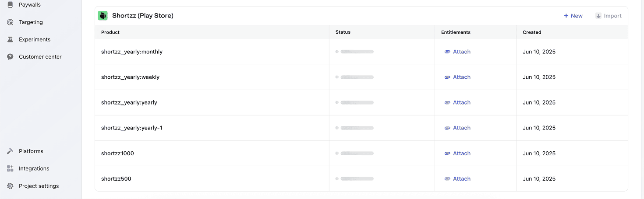Attach entitlement to shortzz1000
The image size is (644, 199).
point(457,154)
